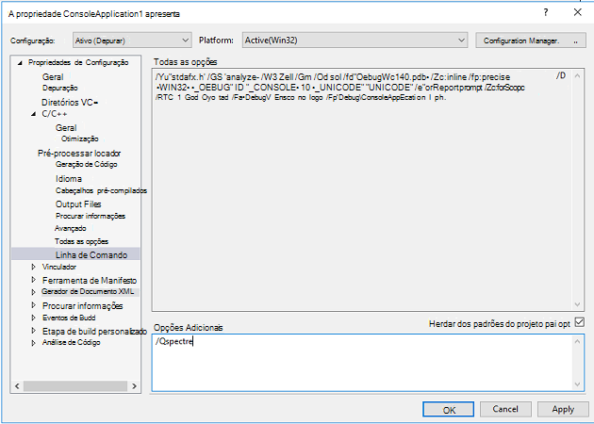Click the tree panel horizontal scrollbar thumb
The image size is (594, 424).
coord(75,386)
